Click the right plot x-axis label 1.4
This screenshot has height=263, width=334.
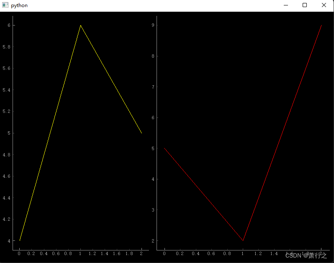274,253
